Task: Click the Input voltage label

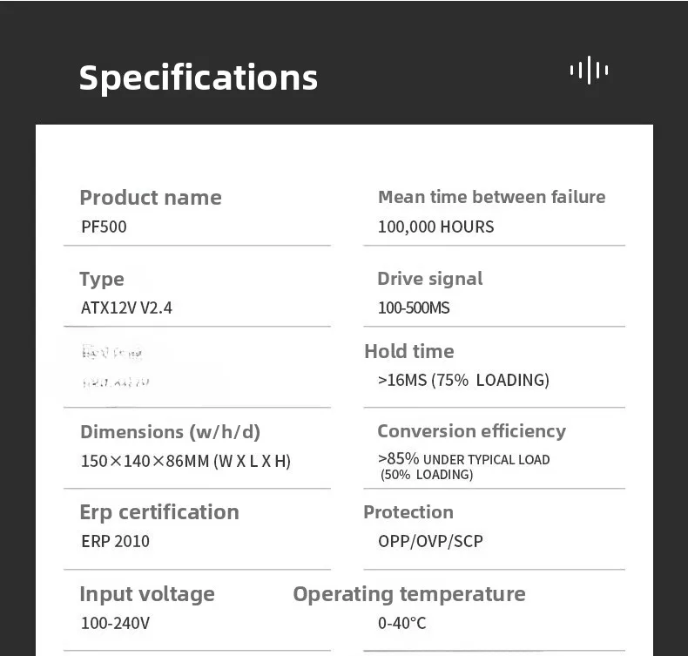Action: pyautogui.click(x=147, y=594)
